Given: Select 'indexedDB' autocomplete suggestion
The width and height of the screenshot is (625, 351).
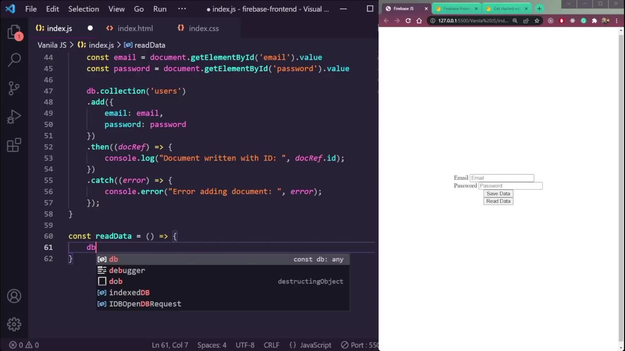Looking at the screenshot, I should 223,292.
